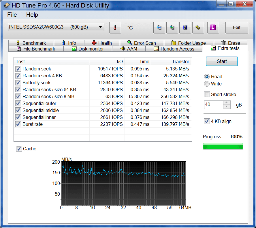
Task: Click the green progress bar
Action: pos(223,146)
